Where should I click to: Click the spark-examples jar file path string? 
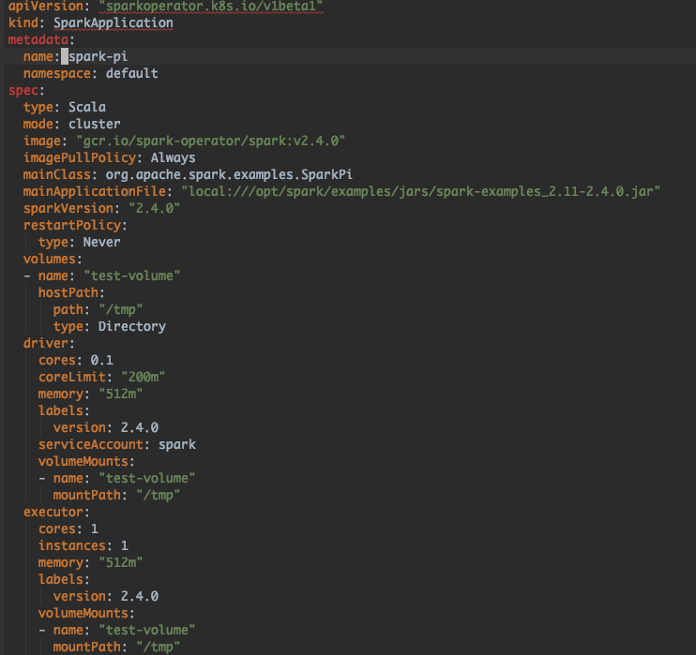tap(421, 191)
